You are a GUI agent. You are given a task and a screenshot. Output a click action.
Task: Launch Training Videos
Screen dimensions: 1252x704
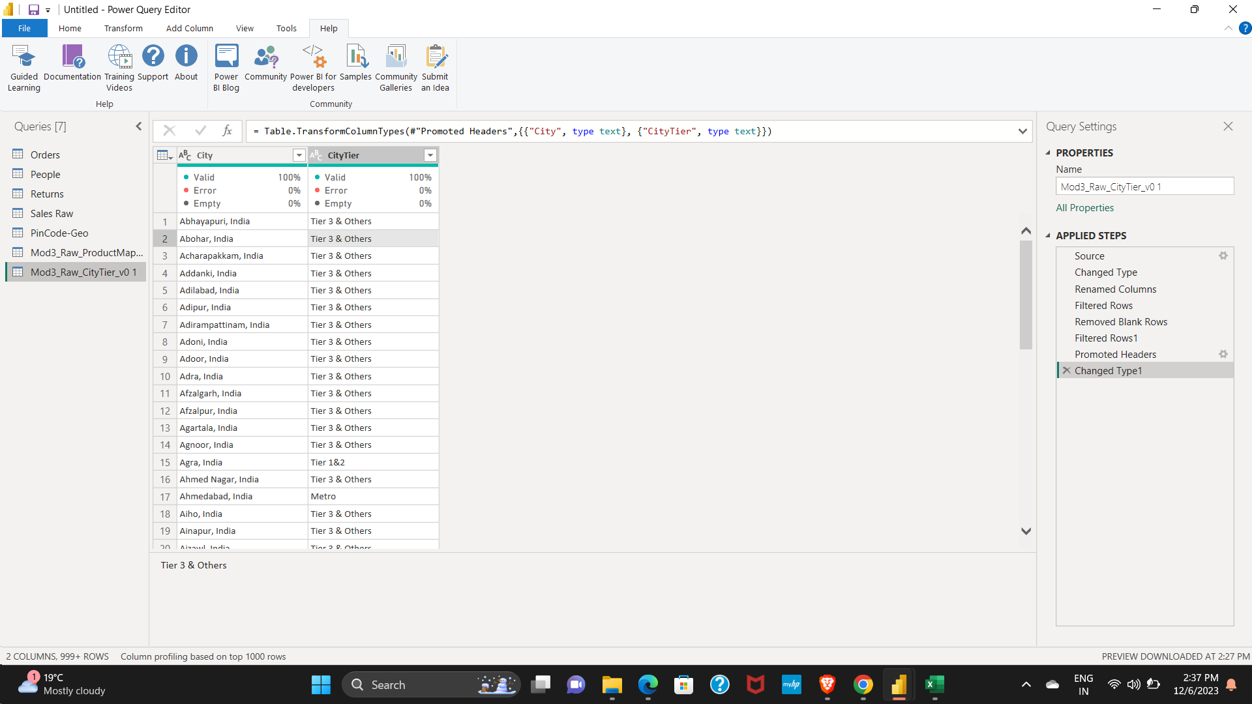pyautogui.click(x=119, y=68)
